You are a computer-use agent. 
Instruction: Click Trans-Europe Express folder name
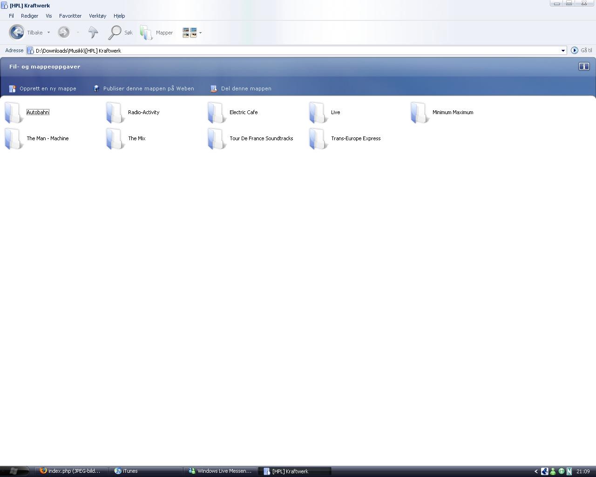pos(356,138)
